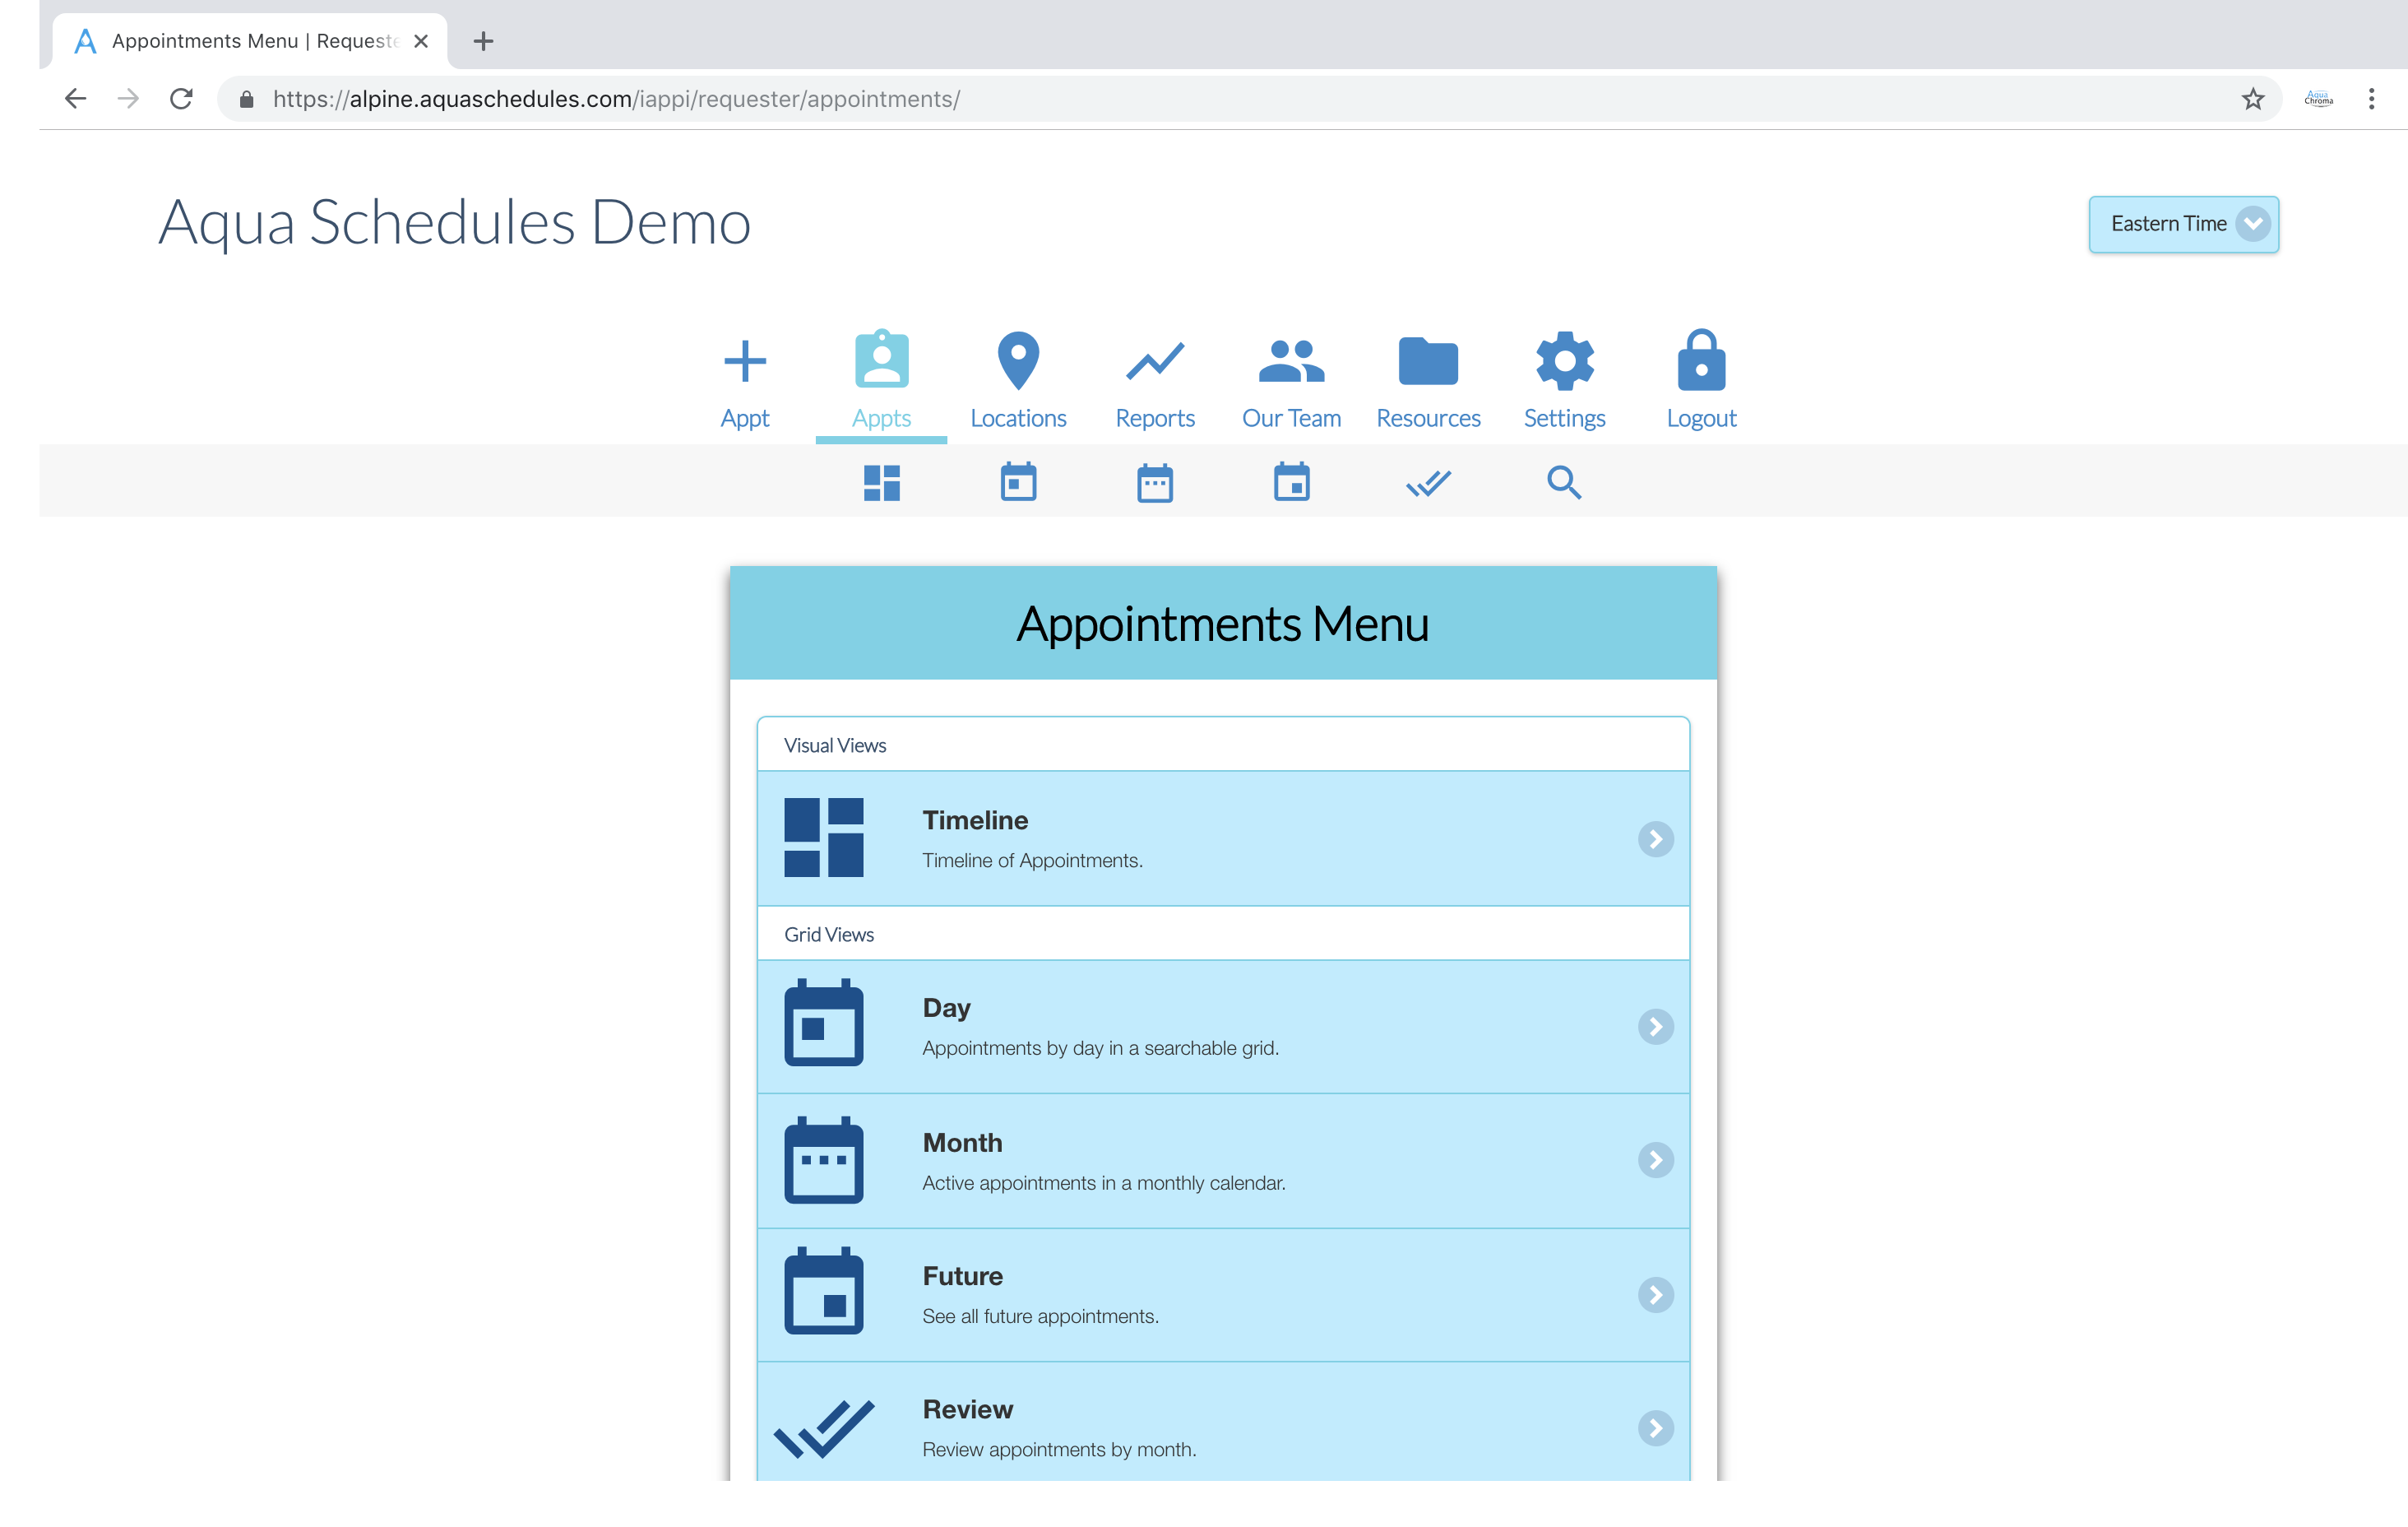This screenshot has width=2408, height=1527.
Task: Expand the Timeline row chevron
Action: (x=1655, y=838)
